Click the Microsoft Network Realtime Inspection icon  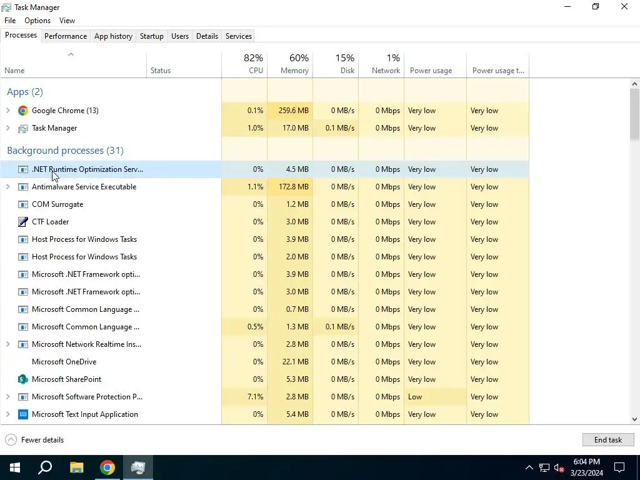23,344
